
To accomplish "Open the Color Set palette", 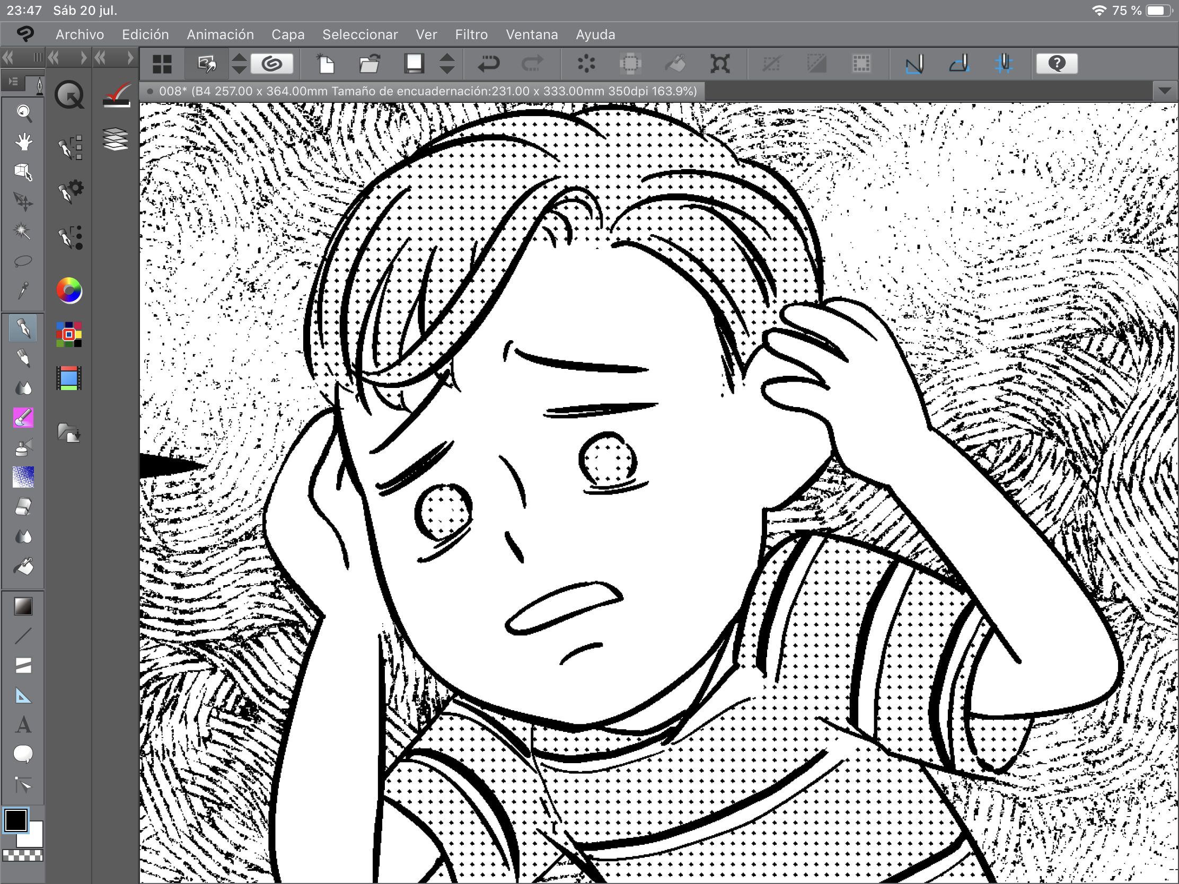I will click(x=69, y=334).
